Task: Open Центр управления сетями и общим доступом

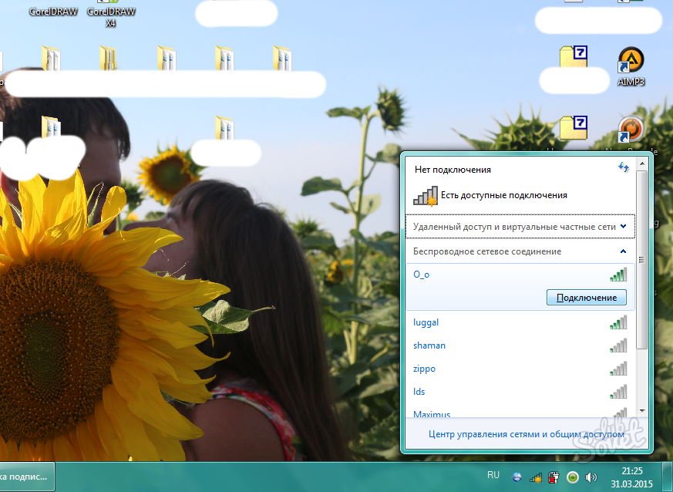Action: [x=526, y=435]
